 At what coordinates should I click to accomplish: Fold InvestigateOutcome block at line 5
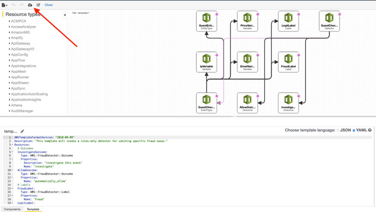(12, 152)
